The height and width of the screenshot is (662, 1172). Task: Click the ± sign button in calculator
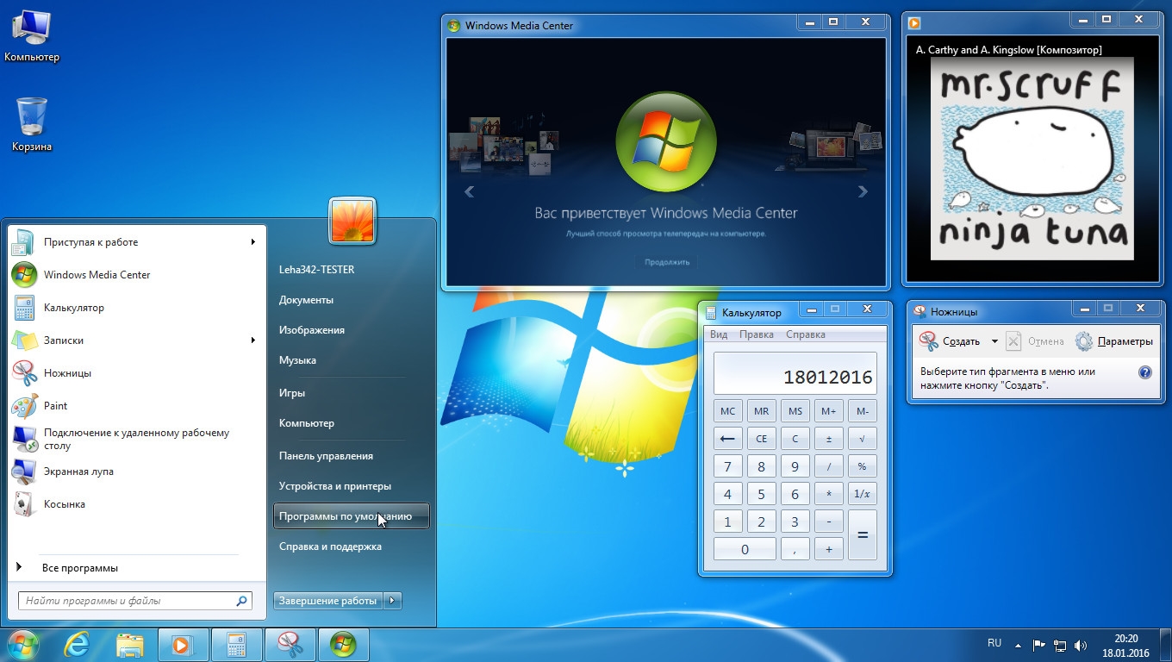(x=828, y=439)
